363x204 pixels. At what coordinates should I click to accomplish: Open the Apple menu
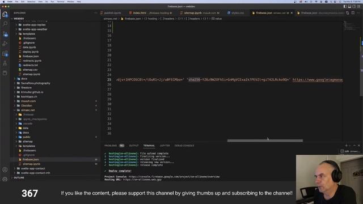click(x=3, y=2)
